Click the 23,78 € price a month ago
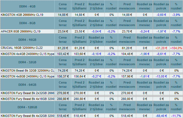 (127, 31)
